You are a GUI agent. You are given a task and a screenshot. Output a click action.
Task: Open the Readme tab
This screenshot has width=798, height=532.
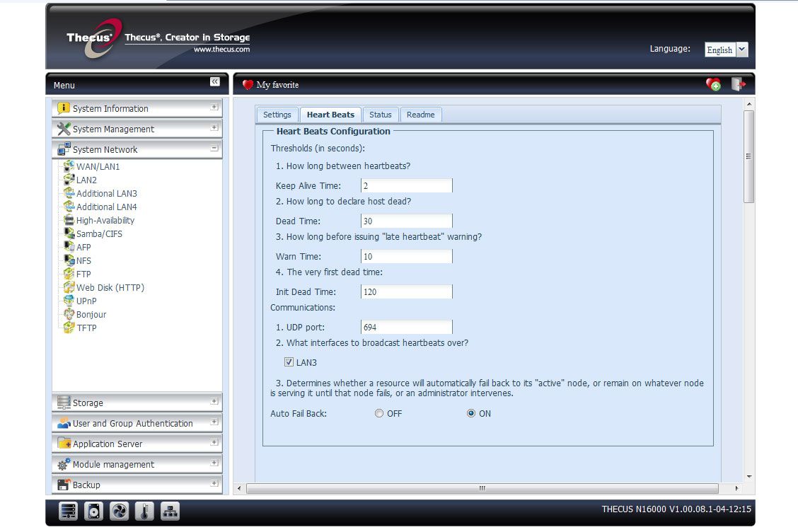(420, 115)
